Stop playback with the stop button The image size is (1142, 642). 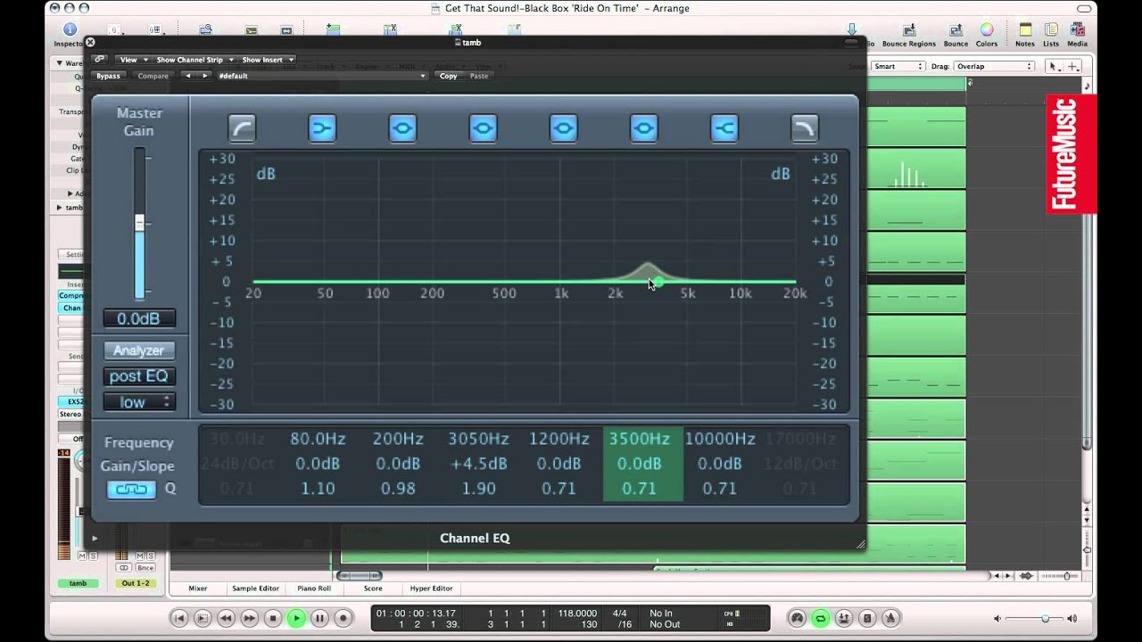pyautogui.click(x=273, y=618)
